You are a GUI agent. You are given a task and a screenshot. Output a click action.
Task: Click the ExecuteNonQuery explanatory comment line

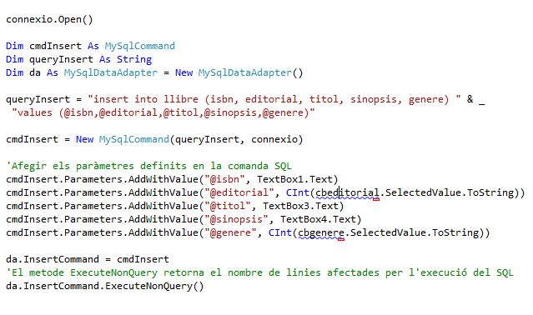pos(259,272)
